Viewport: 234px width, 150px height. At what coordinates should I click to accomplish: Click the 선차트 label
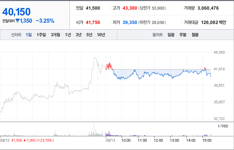pos(16,35)
